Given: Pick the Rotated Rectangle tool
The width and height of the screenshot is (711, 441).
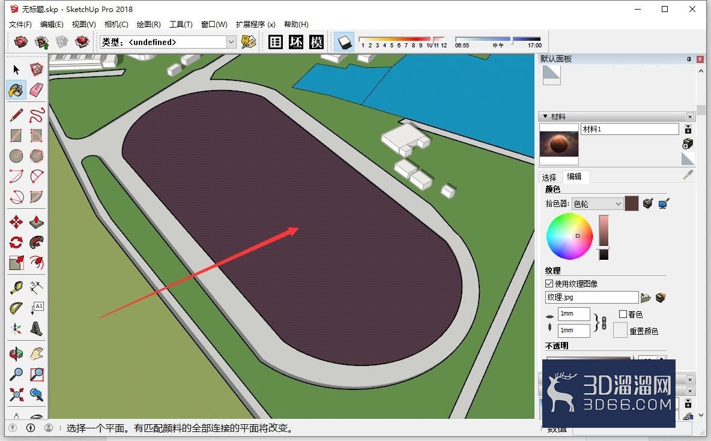Looking at the screenshot, I should (x=36, y=136).
